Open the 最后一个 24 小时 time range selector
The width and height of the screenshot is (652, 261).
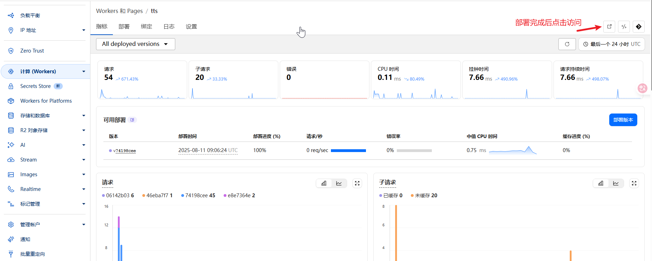tap(612, 44)
